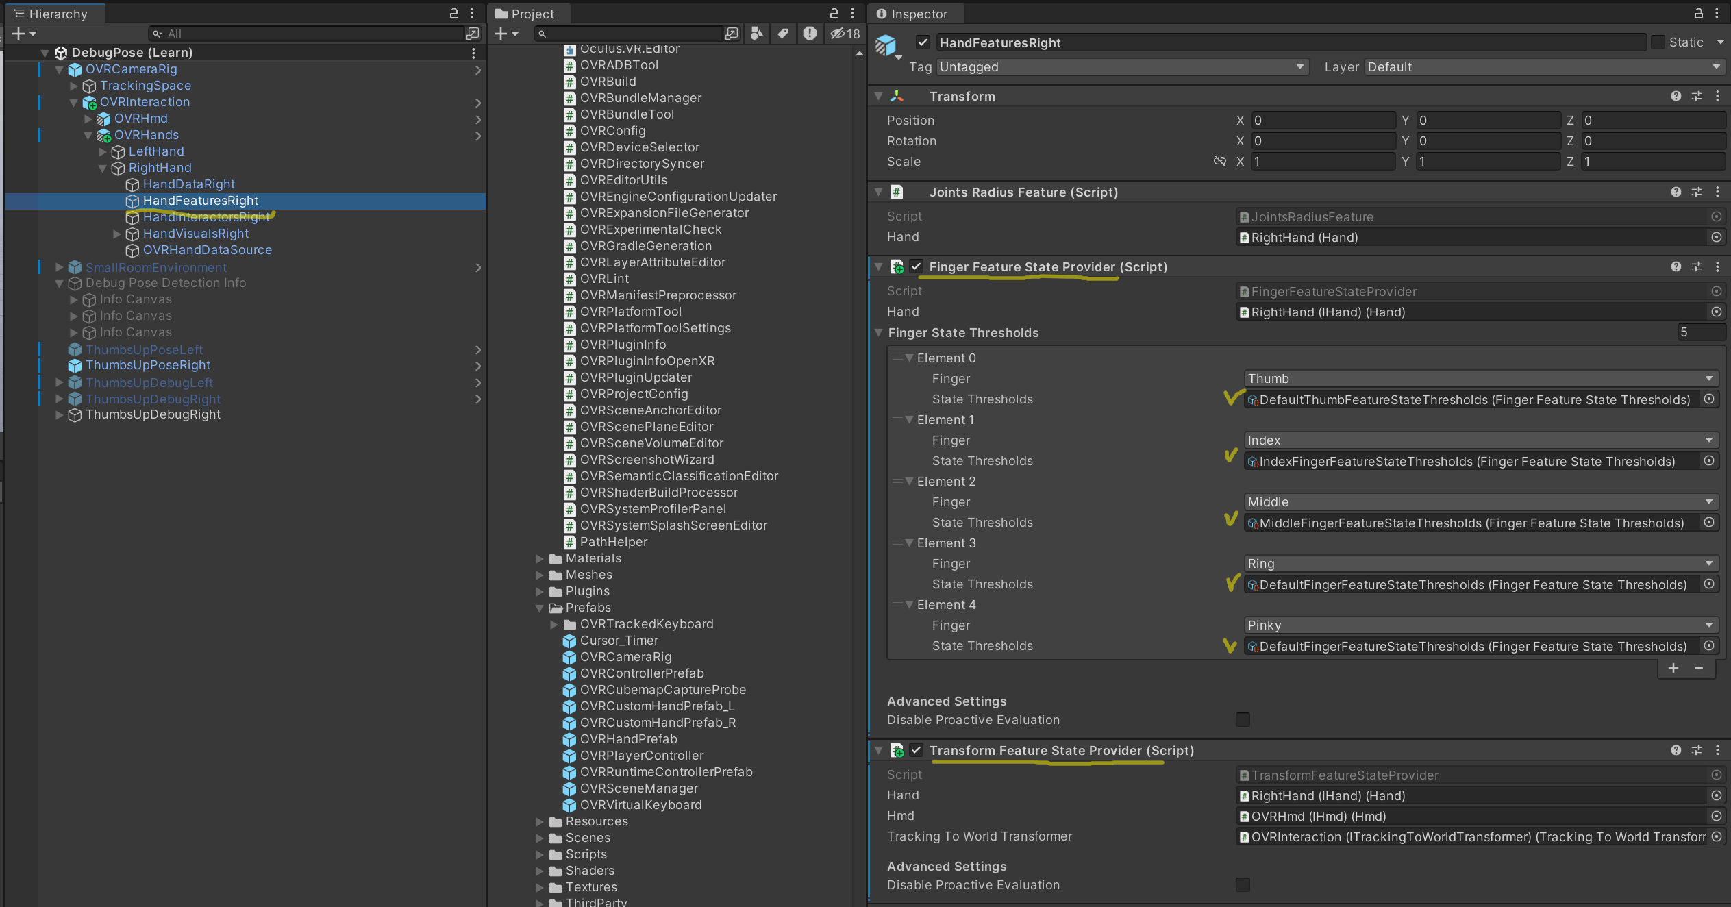Open Joints Radius Feature help icon
1731x907 pixels.
point(1676,192)
